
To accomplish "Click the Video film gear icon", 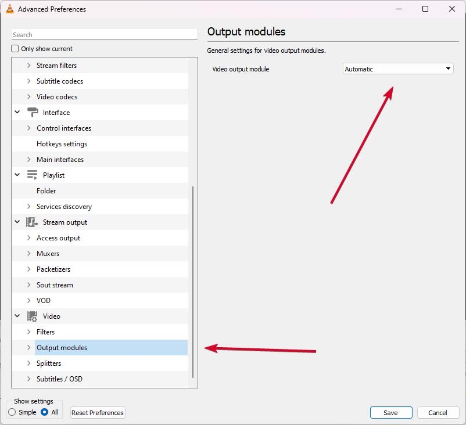I will click(x=32, y=316).
